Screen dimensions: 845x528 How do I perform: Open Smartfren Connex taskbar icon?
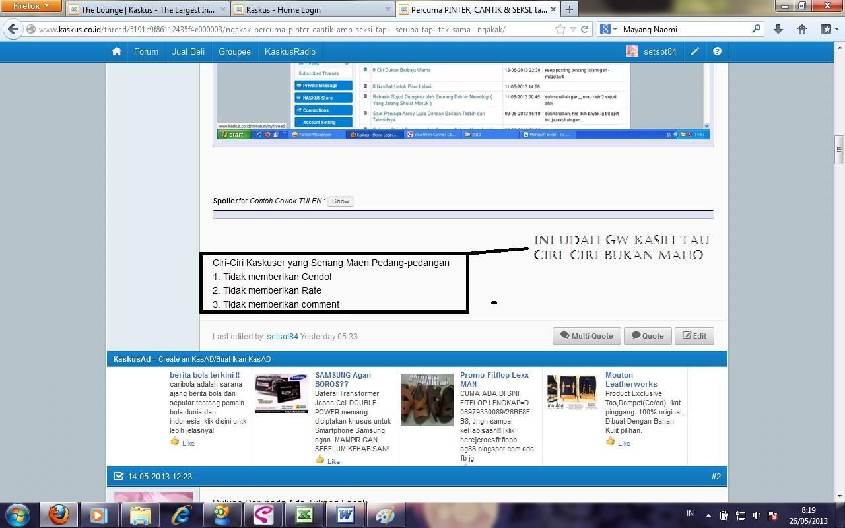pos(263,515)
